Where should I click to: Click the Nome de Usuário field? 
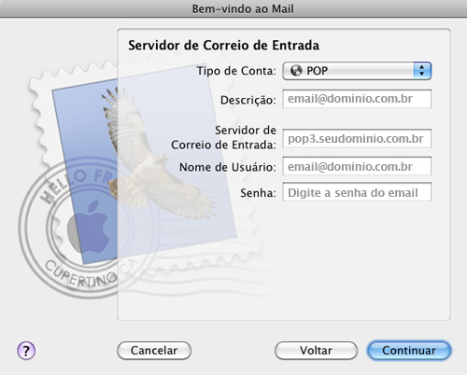coord(357,166)
